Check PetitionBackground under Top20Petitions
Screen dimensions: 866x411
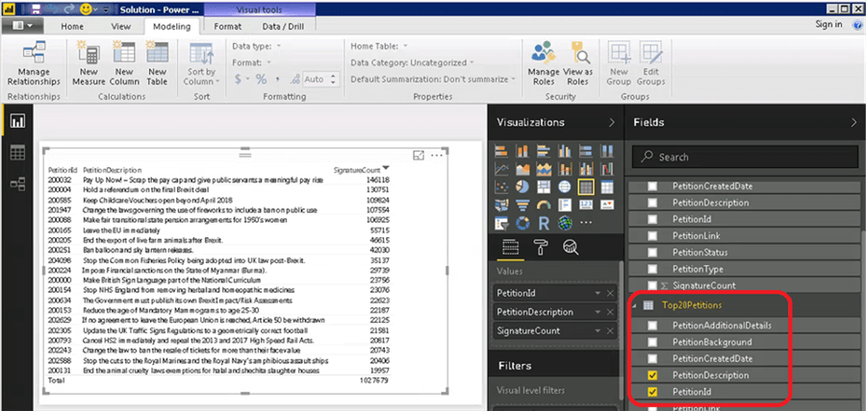pyautogui.click(x=652, y=342)
